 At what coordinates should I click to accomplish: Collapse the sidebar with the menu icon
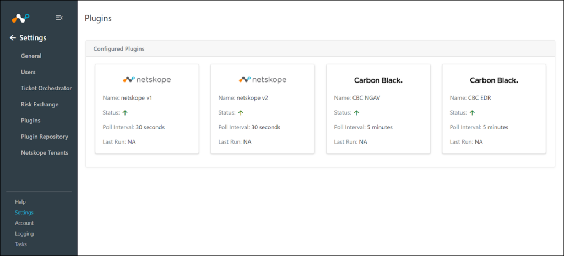coord(59,18)
